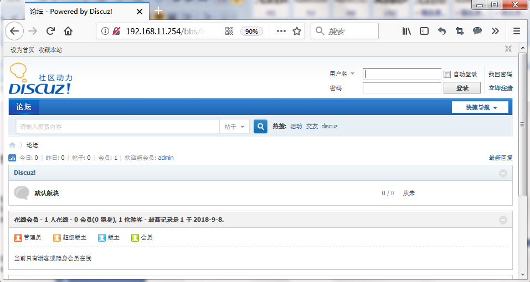Open the browser home page
Screen dimensions: 530x282
[x=68, y=31]
